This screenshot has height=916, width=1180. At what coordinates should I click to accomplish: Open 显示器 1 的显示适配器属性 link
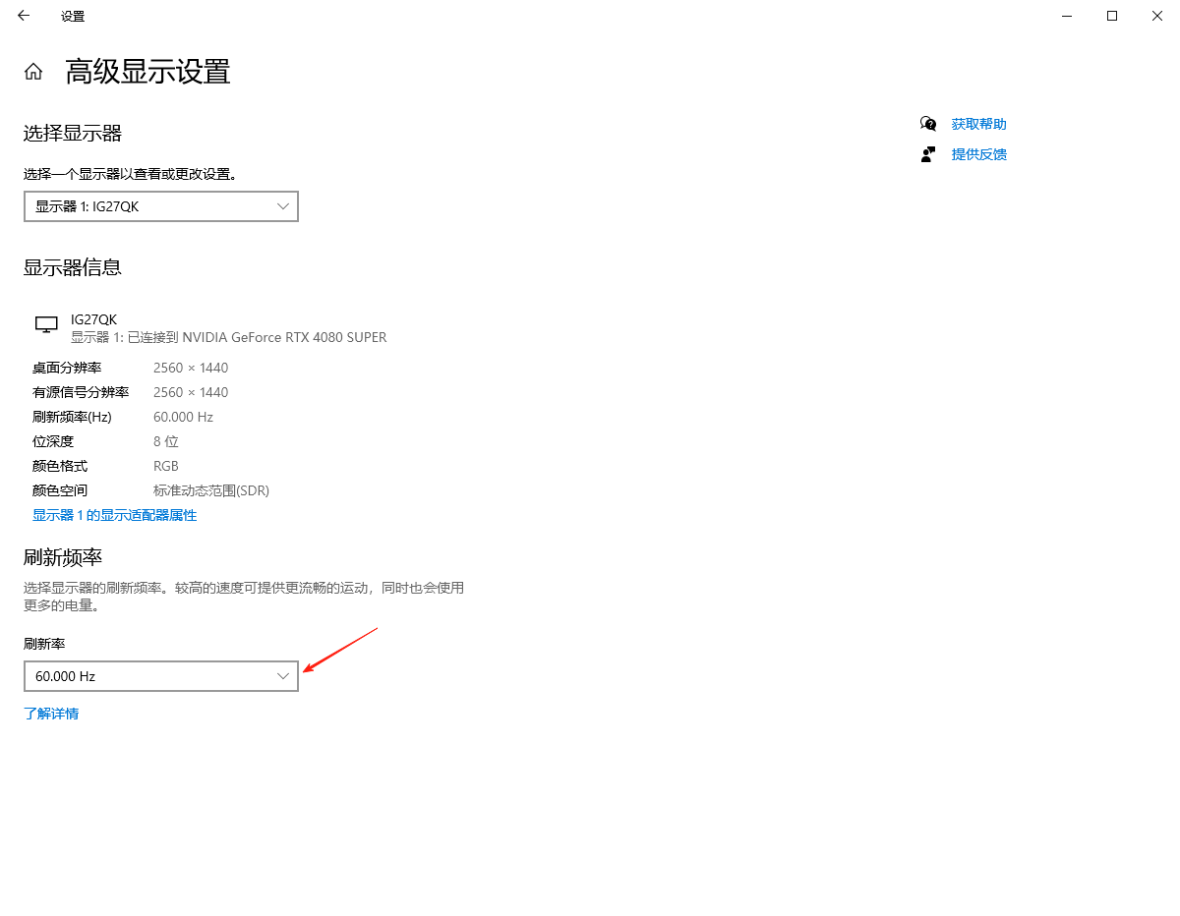114,515
